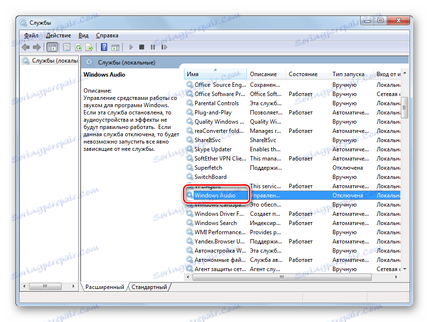Screen dimensions: 429x322
Task: Open the Вид menu
Action: point(83,35)
